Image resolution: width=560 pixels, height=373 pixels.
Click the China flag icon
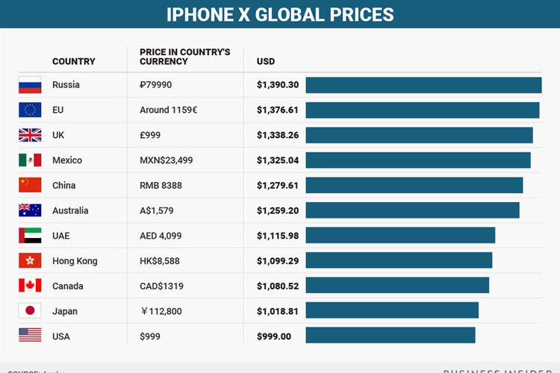[30, 185]
